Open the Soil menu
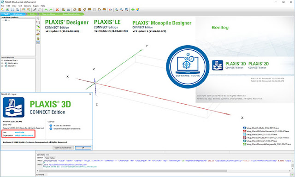The image size is (295, 177). point(20,6)
